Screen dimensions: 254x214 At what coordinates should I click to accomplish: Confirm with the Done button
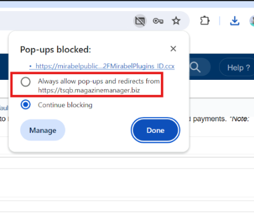coord(155,130)
